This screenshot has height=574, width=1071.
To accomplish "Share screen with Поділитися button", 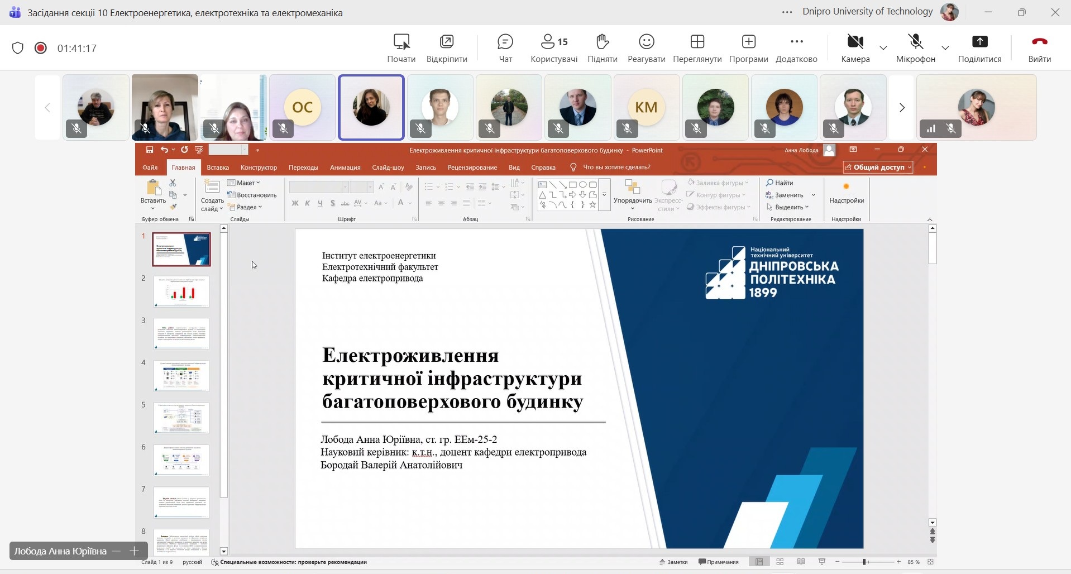I will click(979, 47).
